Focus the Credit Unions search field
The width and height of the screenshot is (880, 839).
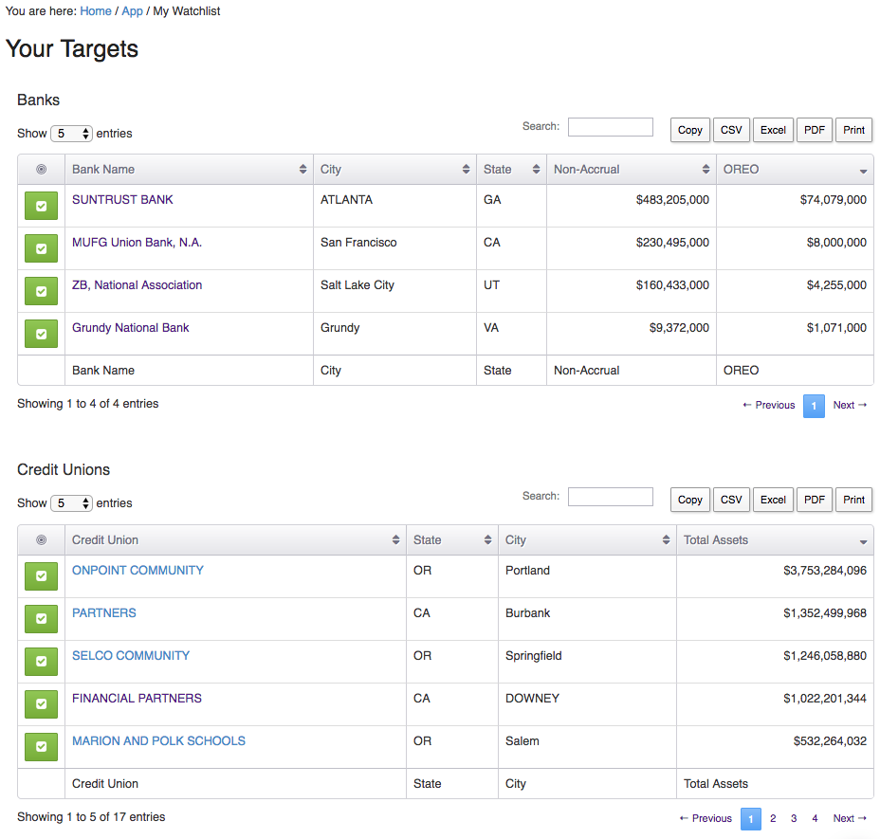[610, 497]
